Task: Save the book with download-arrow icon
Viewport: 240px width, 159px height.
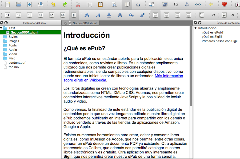Action: (41, 4)
